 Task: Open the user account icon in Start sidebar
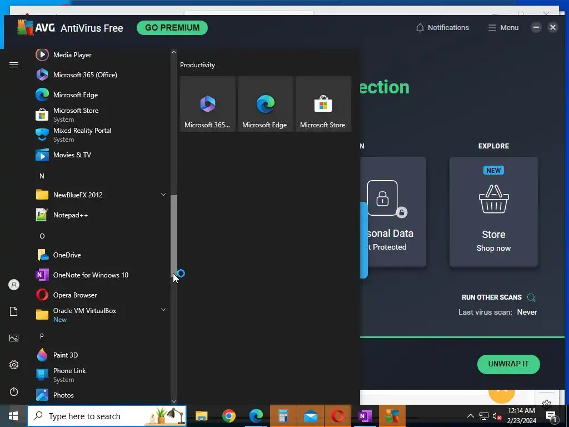coord(14,285)
